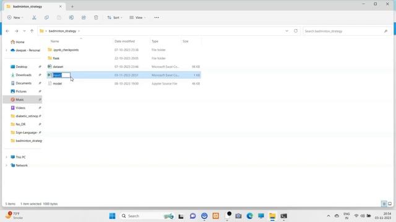Sort by the Type column header

[155, 41]
